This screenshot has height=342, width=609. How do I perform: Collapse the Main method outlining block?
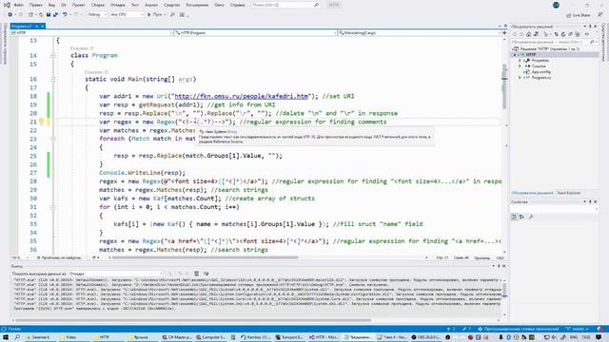coord(53,79)
